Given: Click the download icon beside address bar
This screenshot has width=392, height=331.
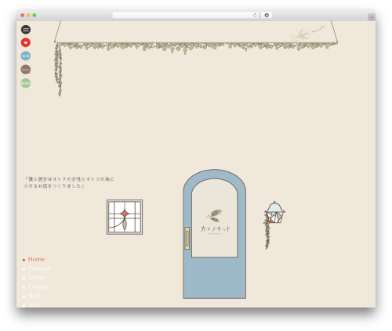Looking at the screenshot, I should [x=267, y=15].
